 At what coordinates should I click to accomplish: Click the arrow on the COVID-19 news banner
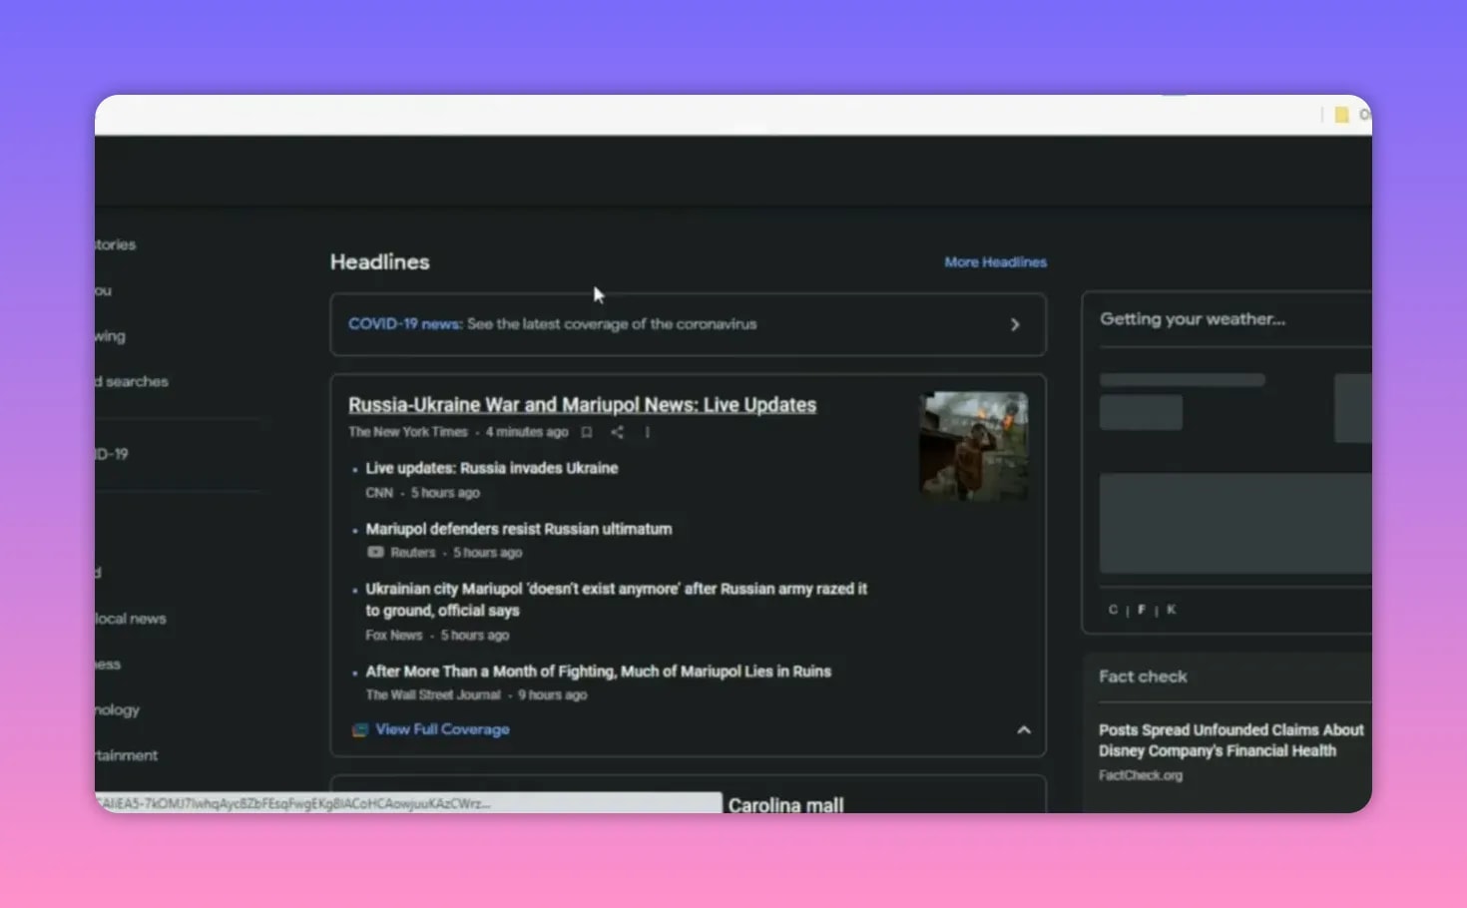point(1015,324)
